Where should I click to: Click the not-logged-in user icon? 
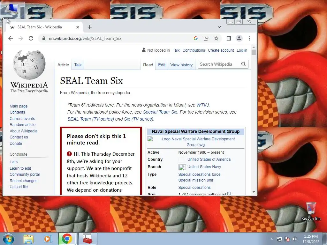click(144, 50)
